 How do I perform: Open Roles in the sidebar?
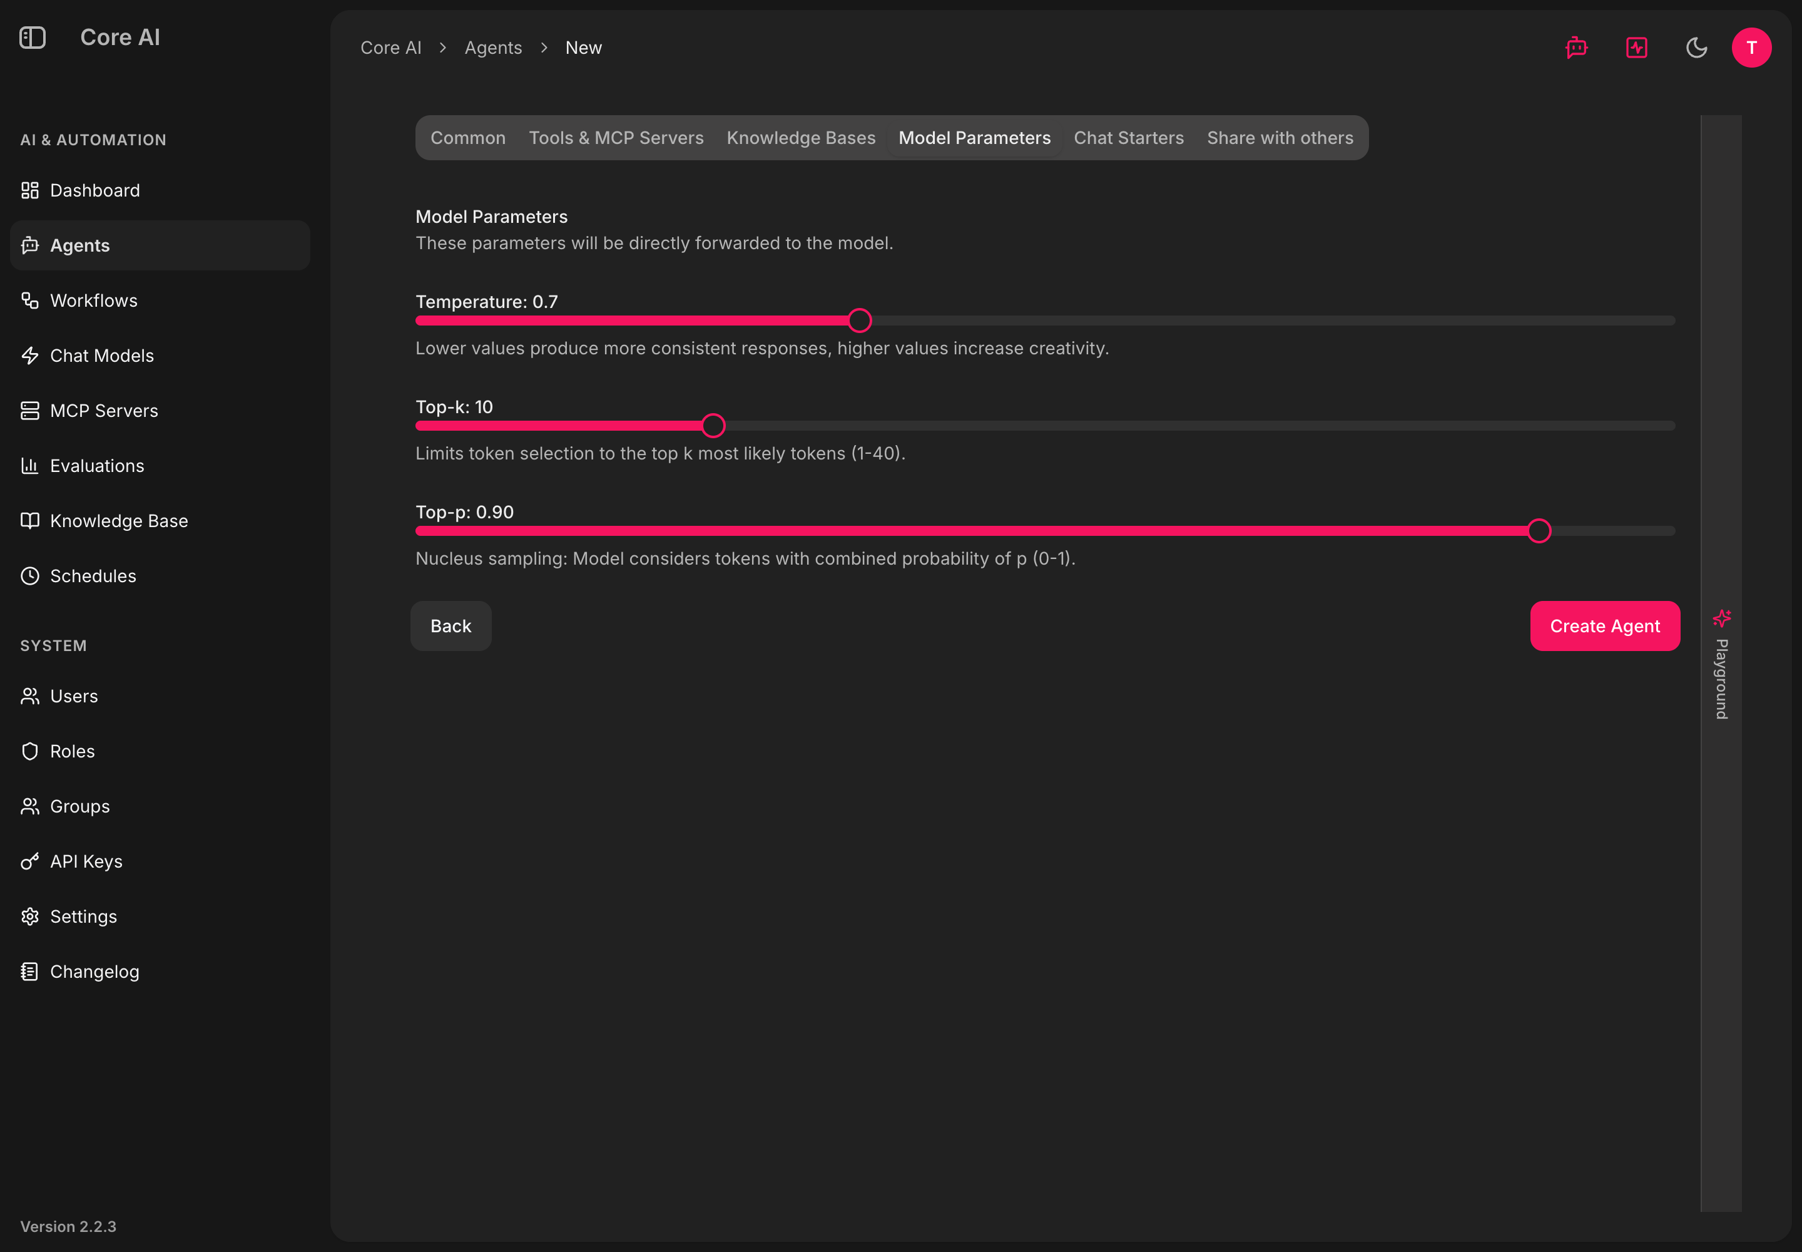160,751
